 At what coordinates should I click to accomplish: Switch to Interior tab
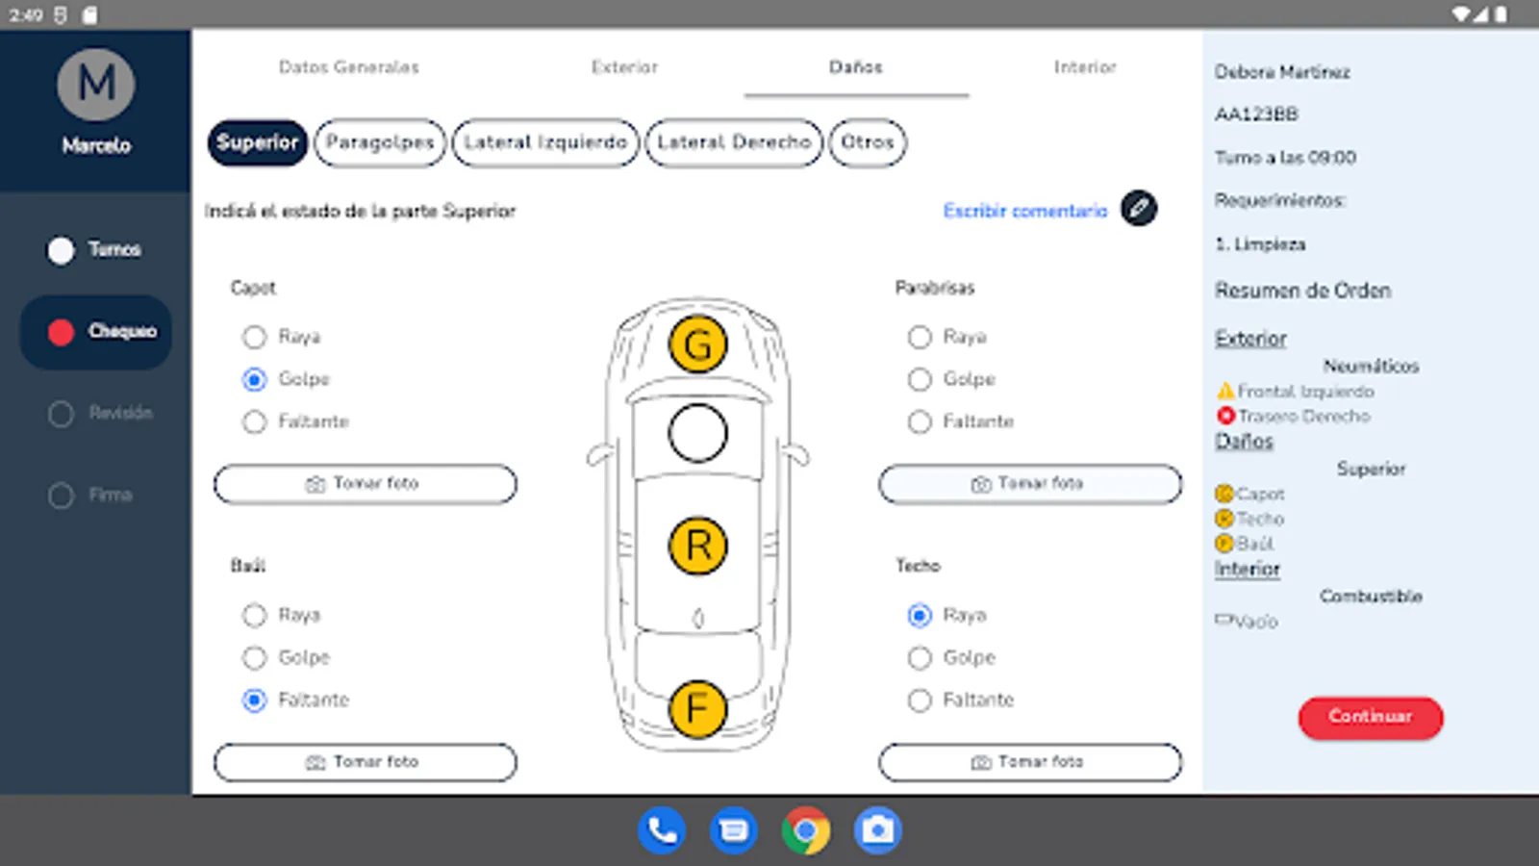click(1085, 67)
